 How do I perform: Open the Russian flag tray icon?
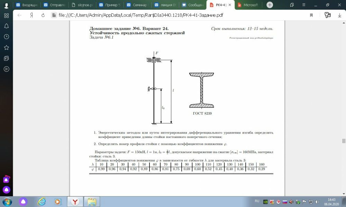pos(285,202)
